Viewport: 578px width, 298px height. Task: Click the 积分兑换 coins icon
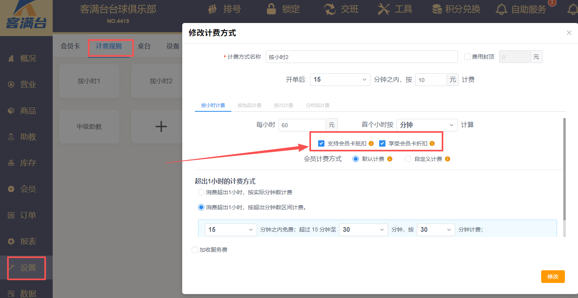coord(437,9)
